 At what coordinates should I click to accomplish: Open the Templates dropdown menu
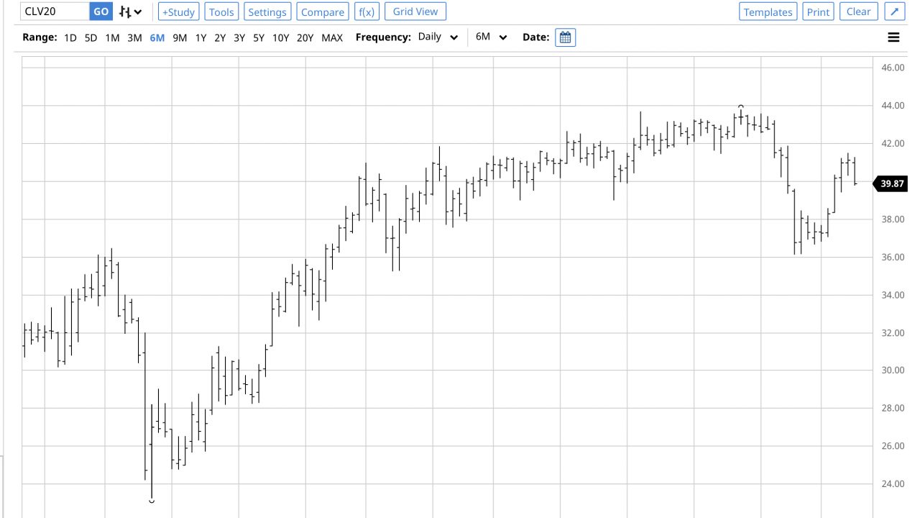768,12
